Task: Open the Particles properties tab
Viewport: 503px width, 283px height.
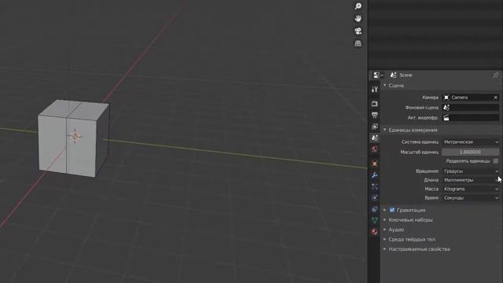Action: 374,186
